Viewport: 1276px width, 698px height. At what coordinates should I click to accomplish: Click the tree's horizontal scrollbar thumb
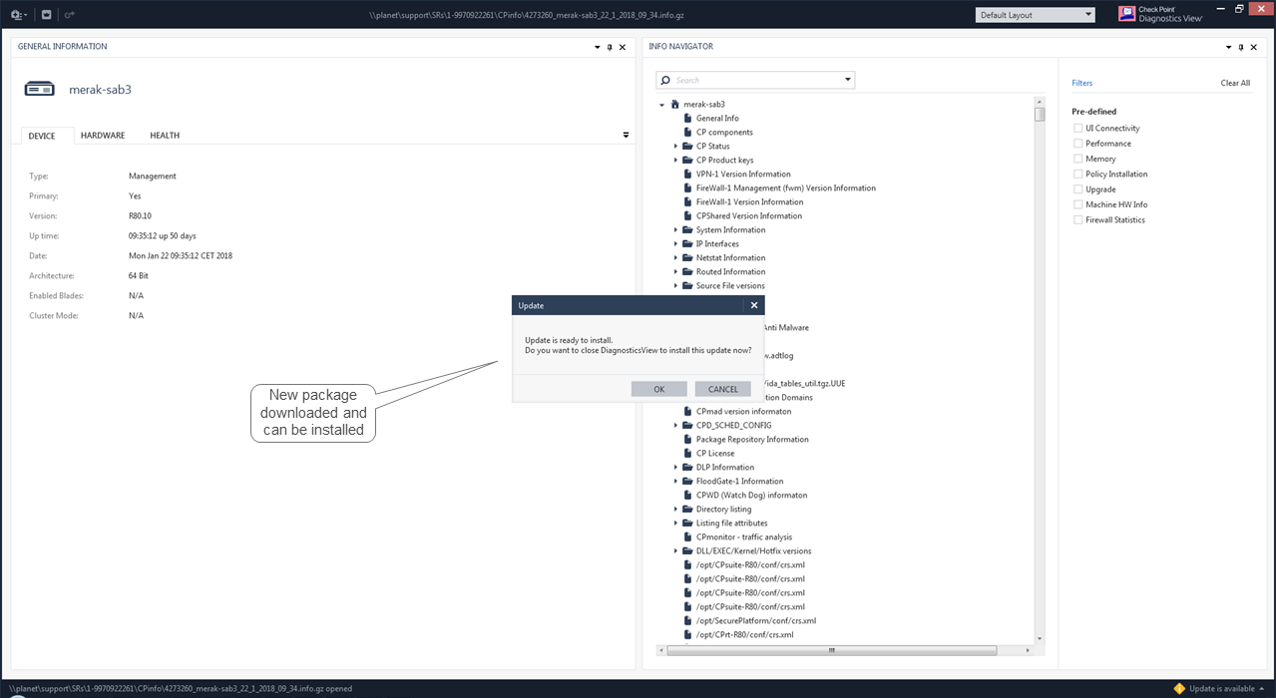pos(830,650)
